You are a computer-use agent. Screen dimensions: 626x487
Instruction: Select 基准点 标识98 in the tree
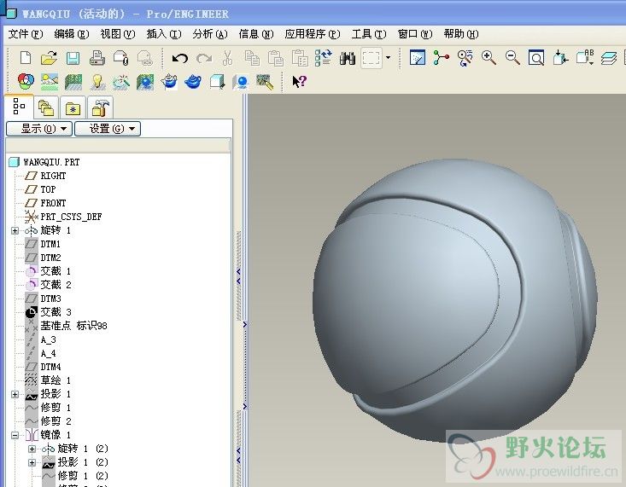[73, 326]
